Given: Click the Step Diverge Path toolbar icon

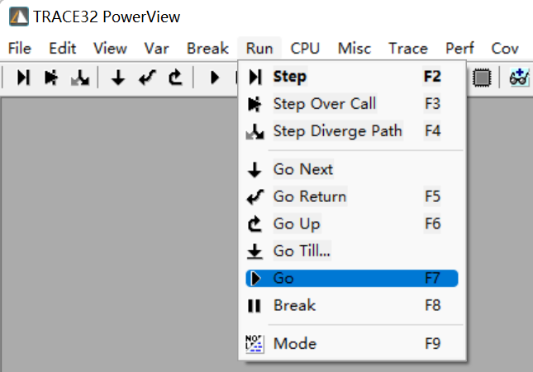Looking at the screenshot, I should pos(79,78).
